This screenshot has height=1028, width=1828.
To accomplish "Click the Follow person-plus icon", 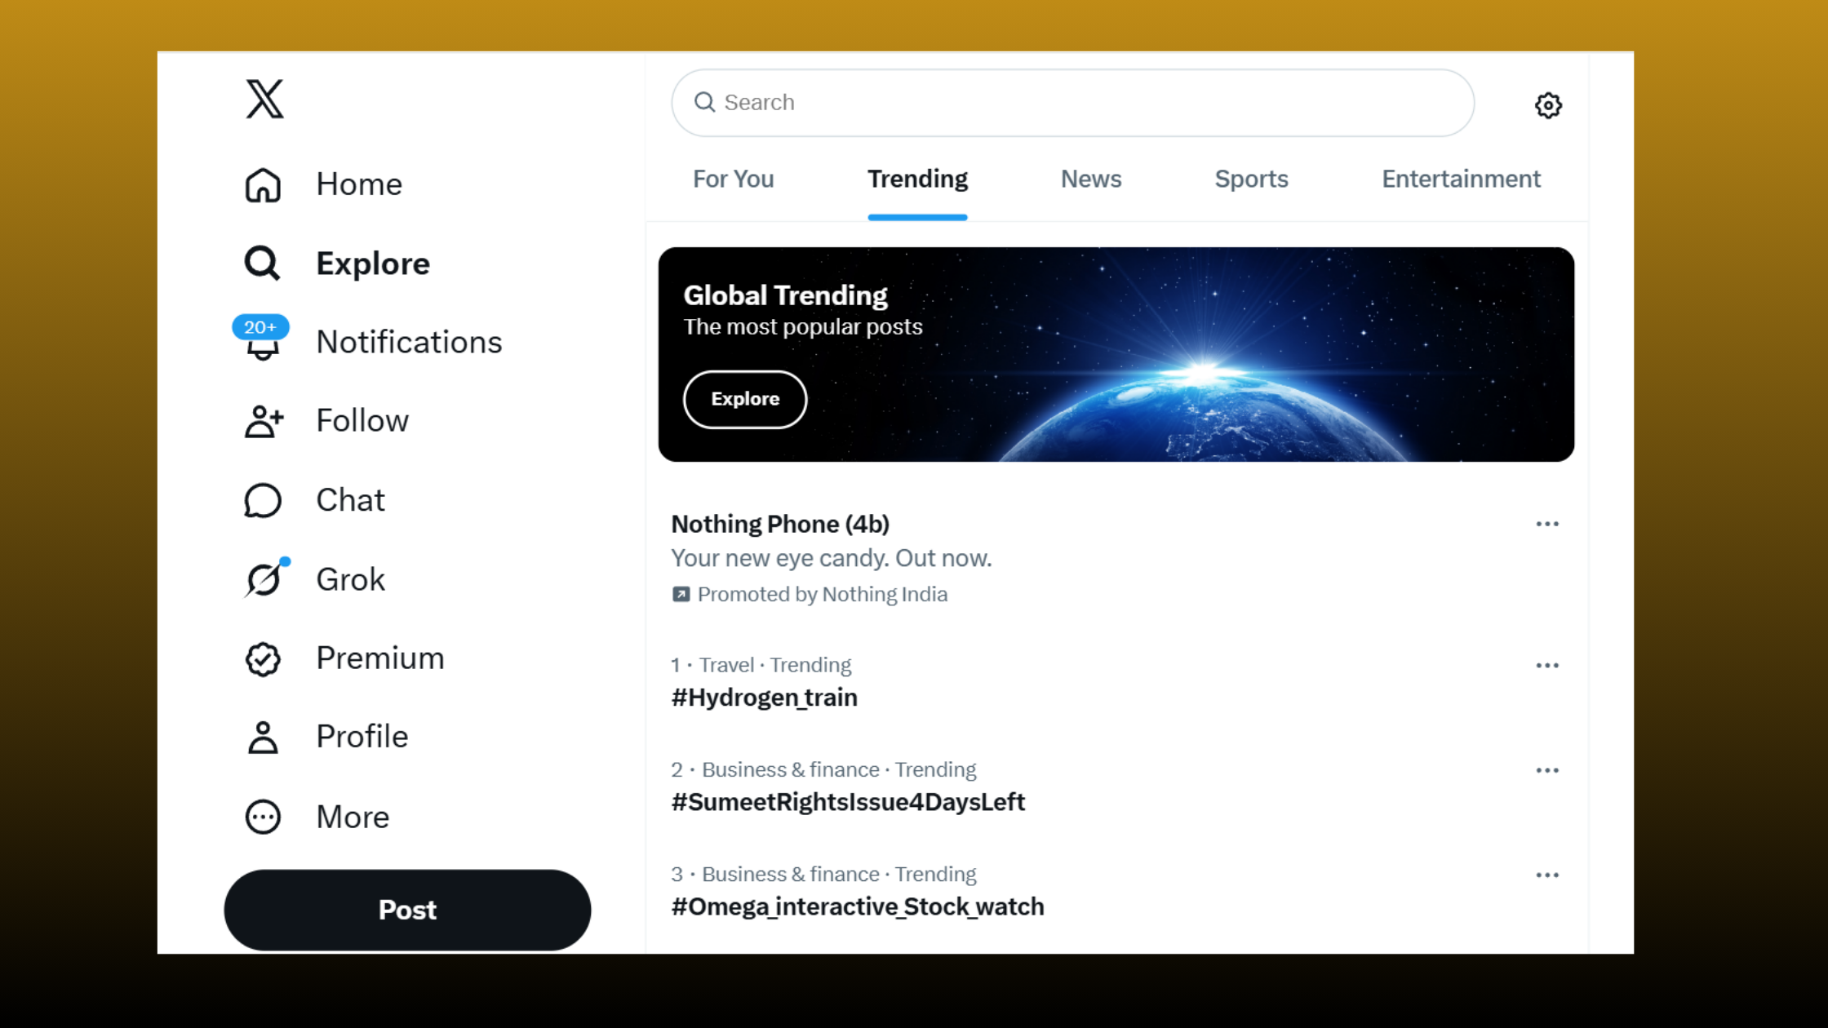I will [264, 421].
